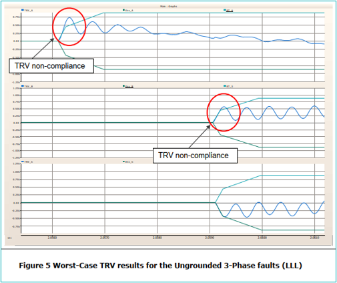Click the Env_B legend color marker
The image size is (337, 283).
click(124, 86)
